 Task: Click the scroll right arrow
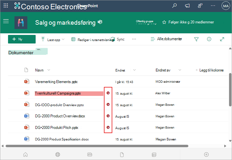(225, 146)
